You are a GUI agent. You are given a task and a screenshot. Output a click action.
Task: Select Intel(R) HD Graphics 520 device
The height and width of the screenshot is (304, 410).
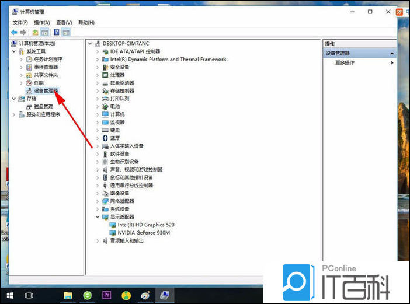(x=146, y=225)
